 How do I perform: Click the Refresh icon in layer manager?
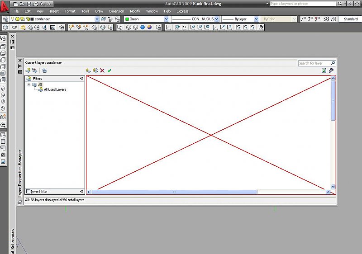324,71
